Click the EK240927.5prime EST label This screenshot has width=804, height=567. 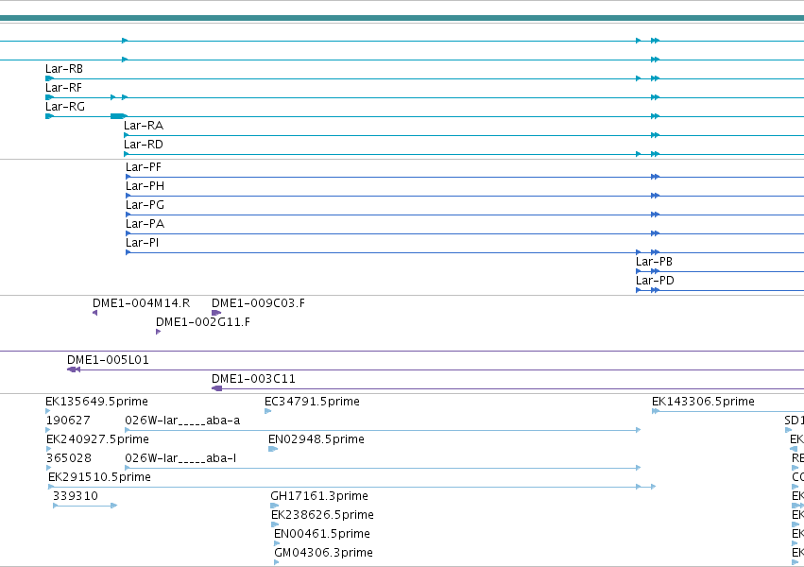tap(97, 439)
